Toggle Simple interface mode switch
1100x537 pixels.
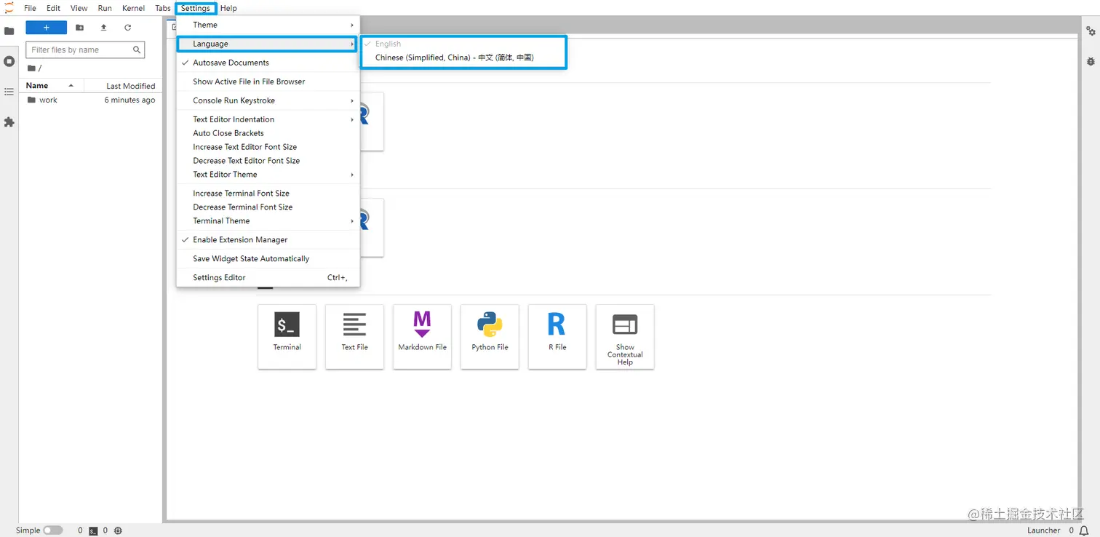[x=53, y=530]
